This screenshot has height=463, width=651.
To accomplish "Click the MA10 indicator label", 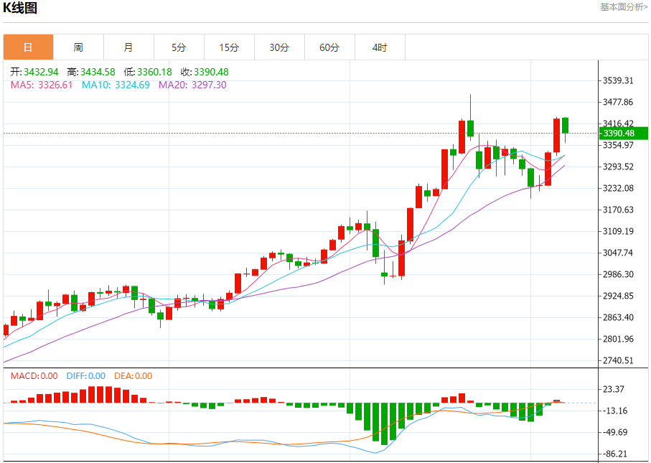I will click(116, 85).
